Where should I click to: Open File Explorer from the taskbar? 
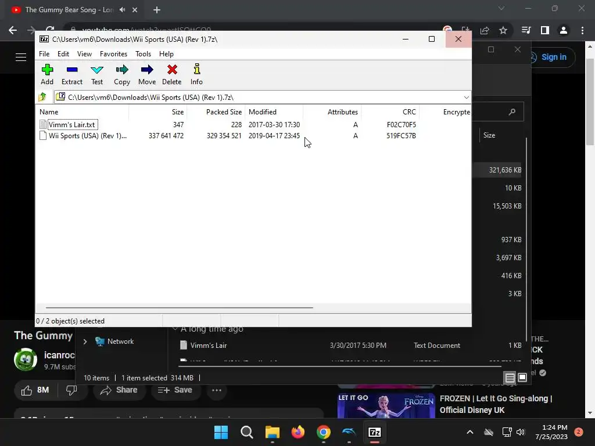[x=272, y=432]
